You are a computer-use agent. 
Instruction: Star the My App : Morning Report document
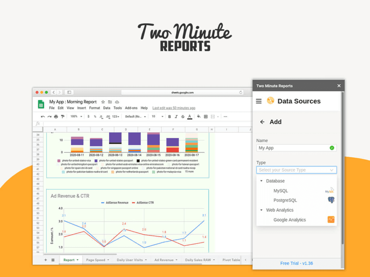[103, 102]
